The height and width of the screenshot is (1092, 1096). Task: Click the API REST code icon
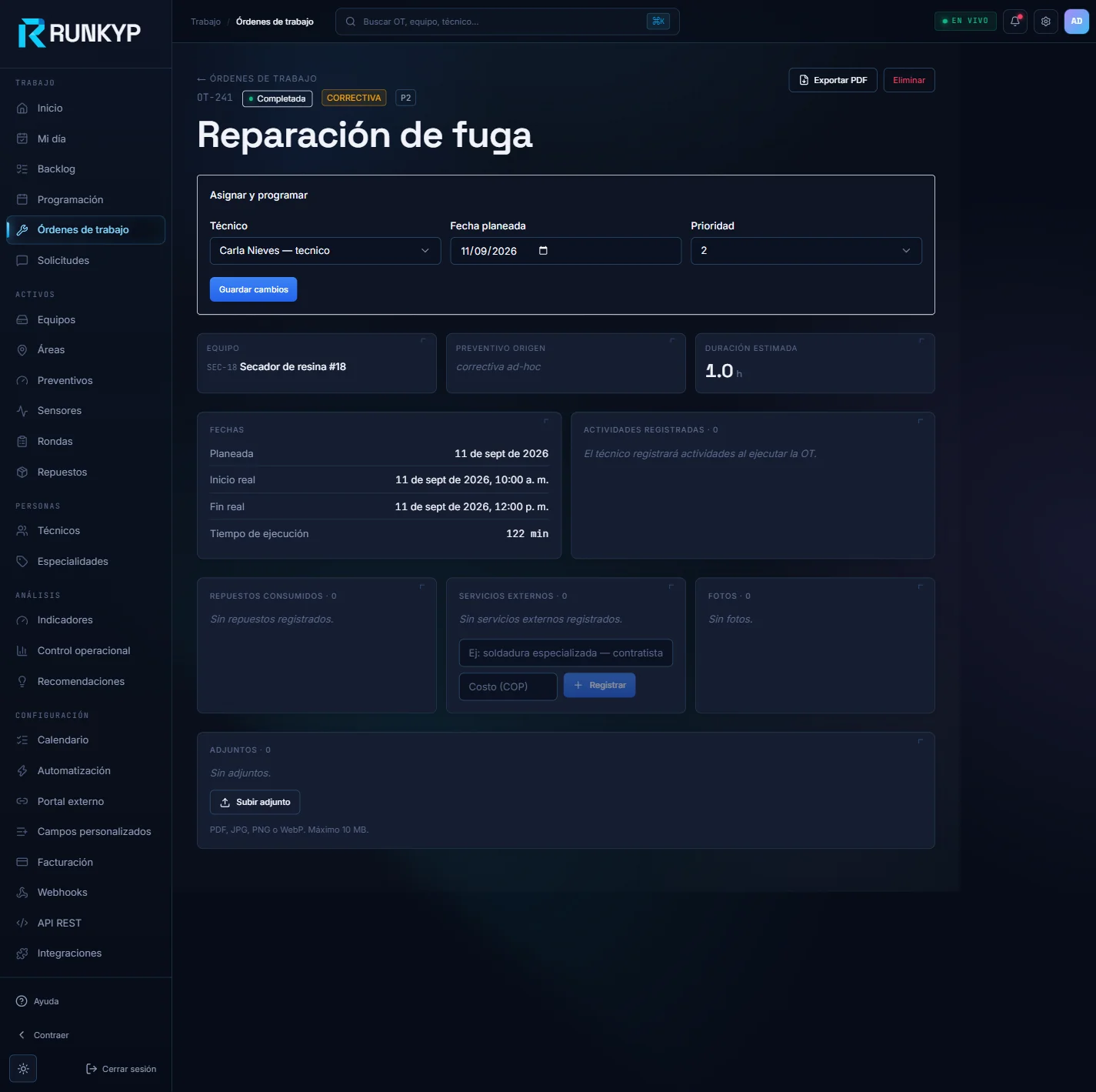point(22,923)
